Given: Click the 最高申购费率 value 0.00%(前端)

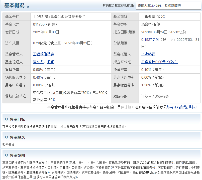Looking at the screenshot, I should click(x=44, y=85).
